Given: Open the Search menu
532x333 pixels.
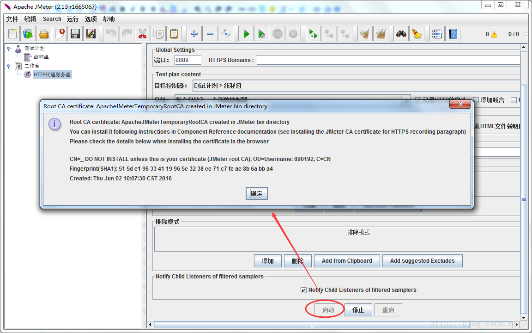Looking at the screenshot, I should point(52,19).
